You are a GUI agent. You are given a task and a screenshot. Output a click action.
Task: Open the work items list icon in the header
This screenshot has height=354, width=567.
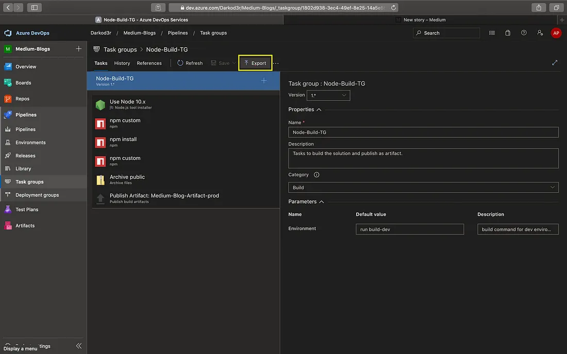click(492, 33)
